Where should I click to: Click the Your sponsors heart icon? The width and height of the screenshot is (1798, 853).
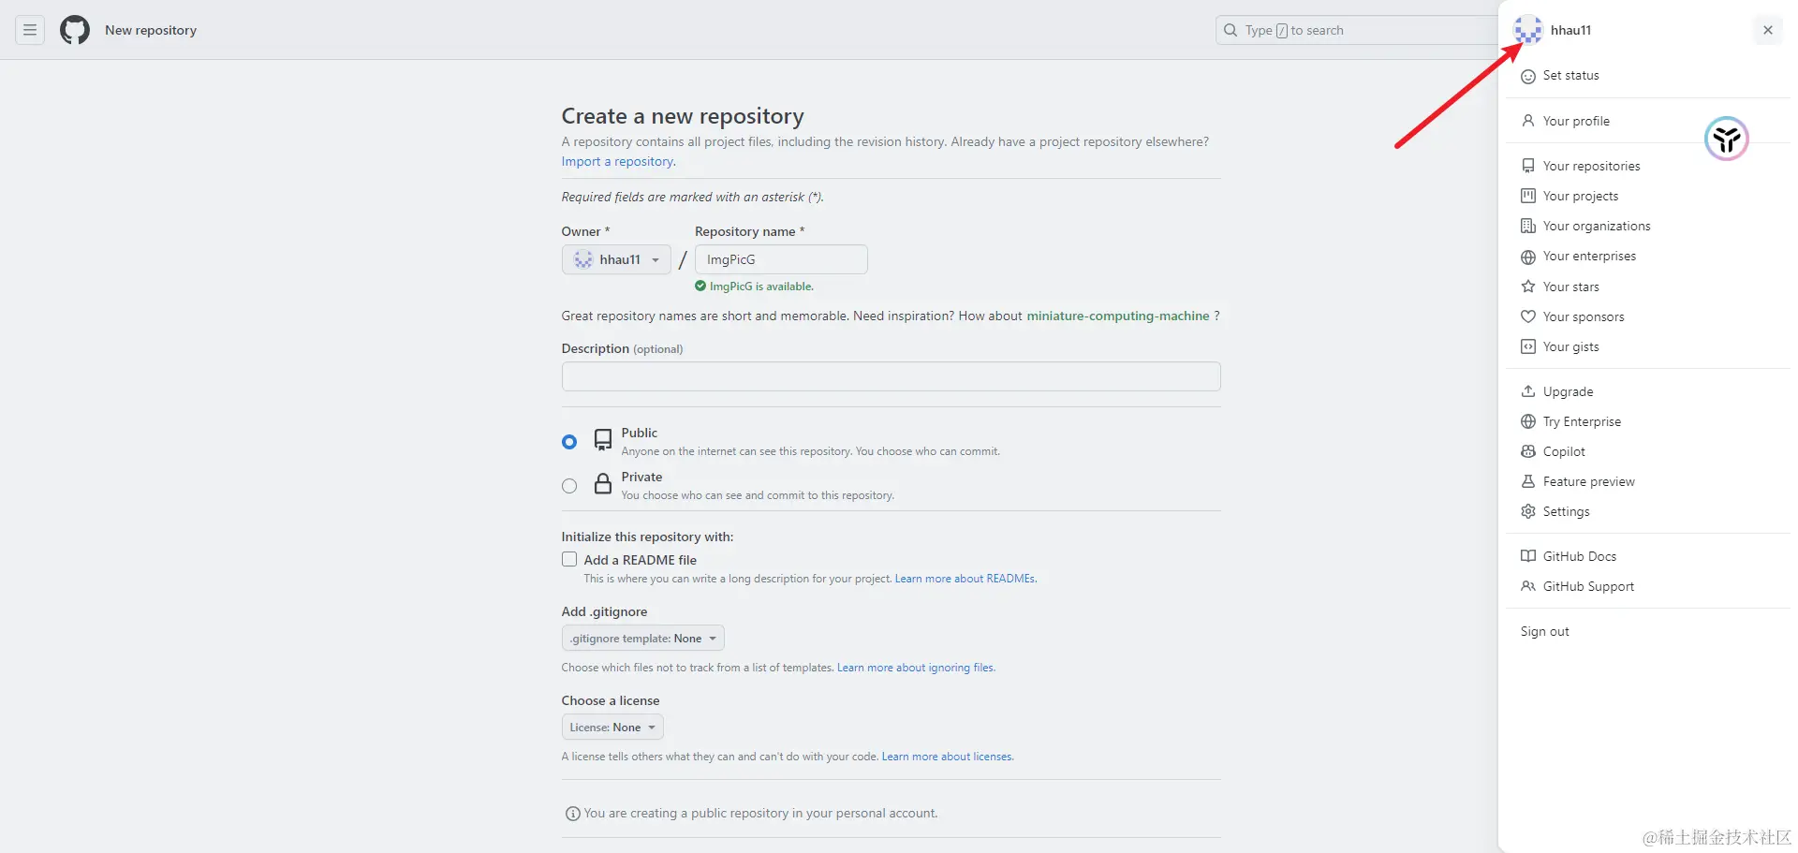click(x=1528, y=316)
